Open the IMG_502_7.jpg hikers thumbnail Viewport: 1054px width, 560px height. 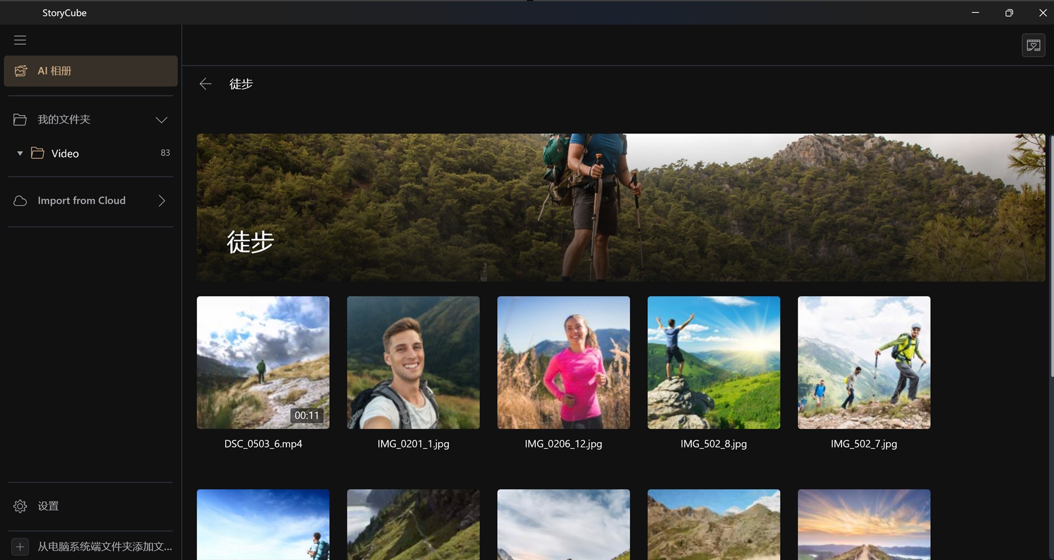click(x=864, y=362)
